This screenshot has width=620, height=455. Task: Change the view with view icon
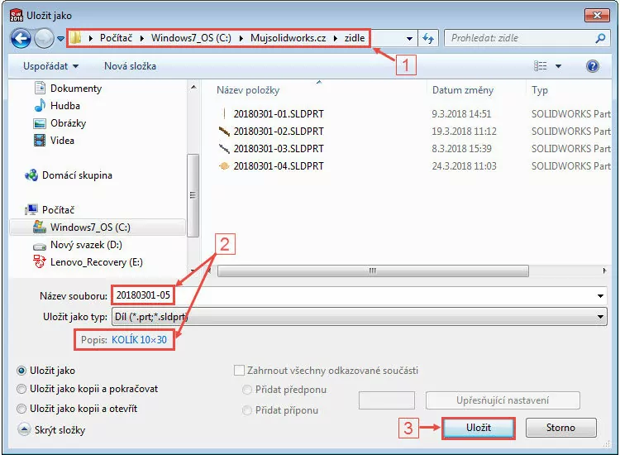tap(540, 66)
